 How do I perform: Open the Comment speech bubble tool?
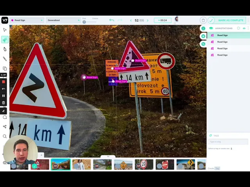pyautogui.click(x=5, y=117)
